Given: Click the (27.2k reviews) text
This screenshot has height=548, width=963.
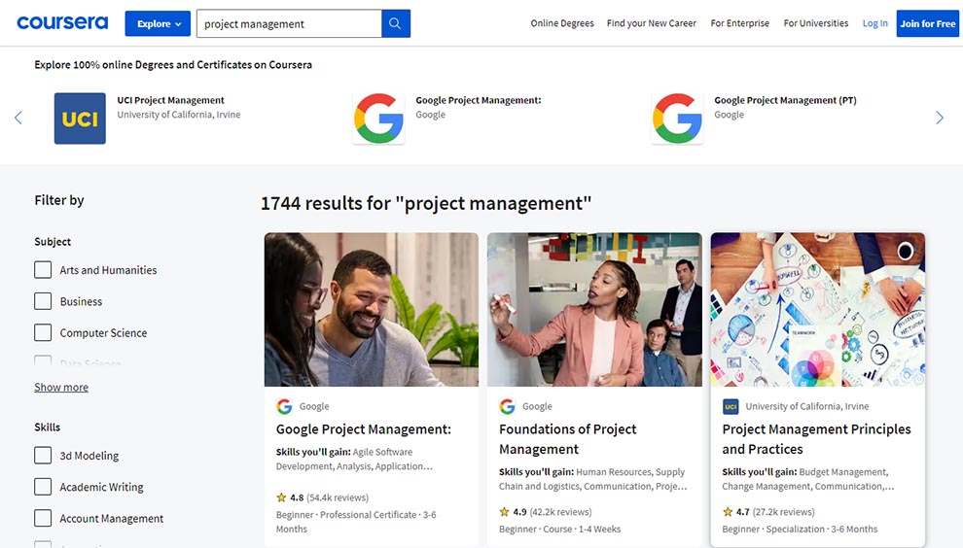Looking at the screenshot, I should point(784,512).
